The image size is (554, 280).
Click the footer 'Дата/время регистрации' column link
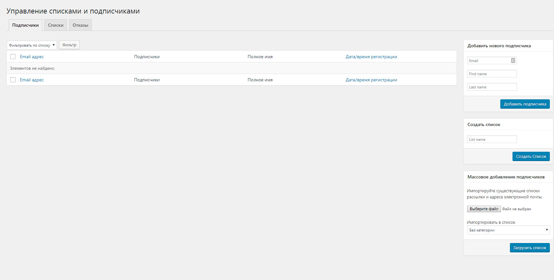click(371, 80)
